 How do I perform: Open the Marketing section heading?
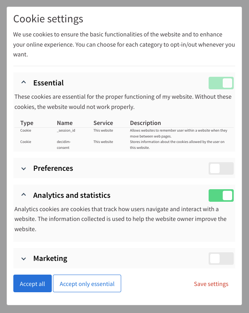tap(50, 258)
